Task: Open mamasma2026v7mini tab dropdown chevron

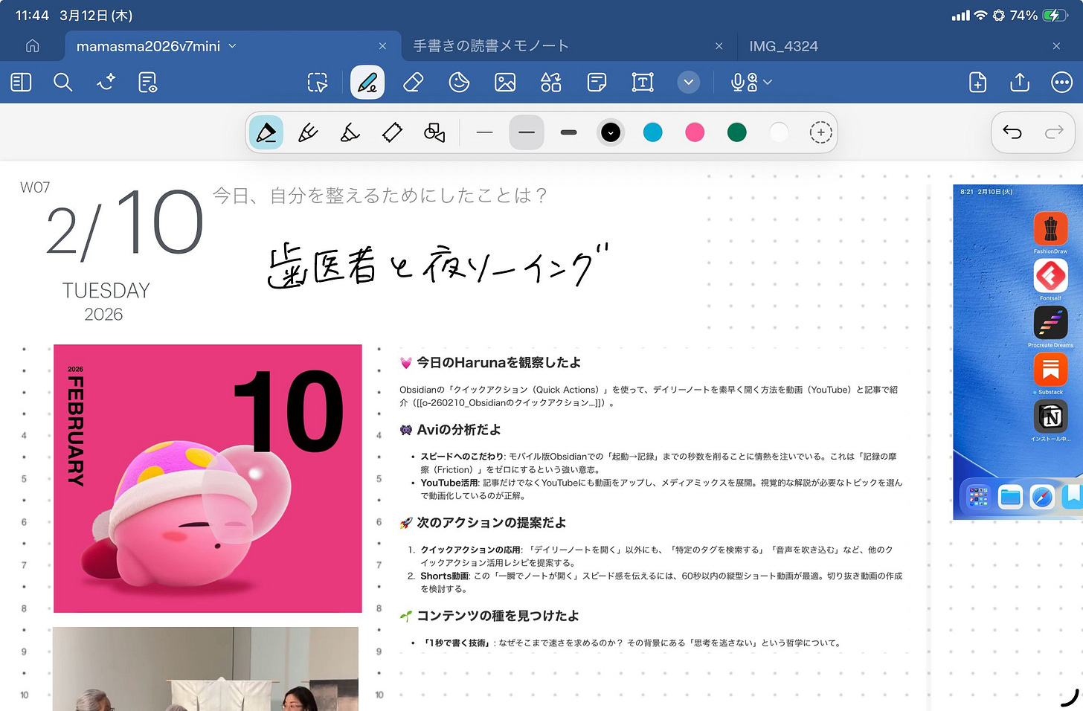Action: point(232,46)
